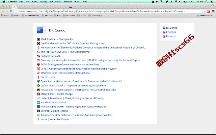Open the Raspberry Pi bookmarks folder
The width and height of the screenshot is (216, 135).
coord(95,16)
